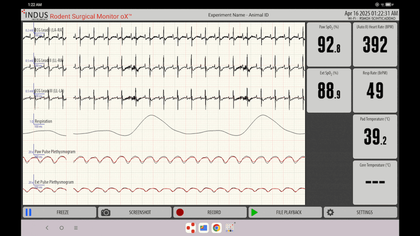Open recent apps with three-line icon

tap(76, 228)
